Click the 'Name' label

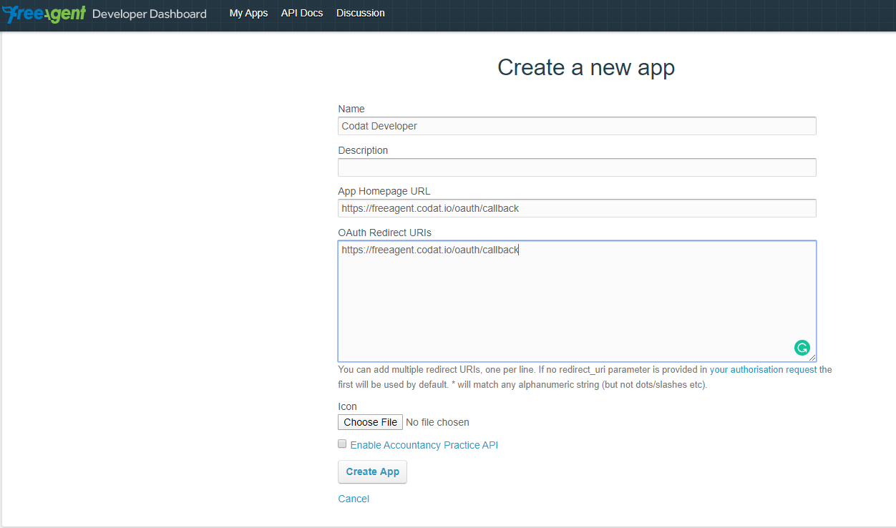[351, 109]
